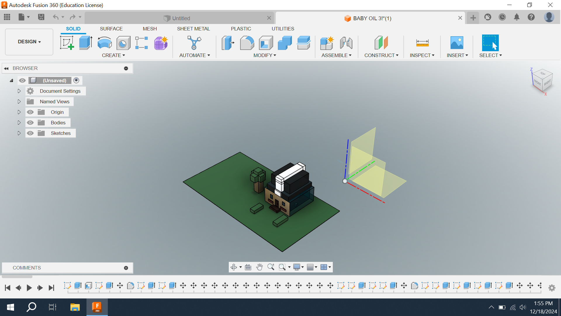Expand the Origin node
The height and width of the screenshot is (316, 561).
(19, 112)
